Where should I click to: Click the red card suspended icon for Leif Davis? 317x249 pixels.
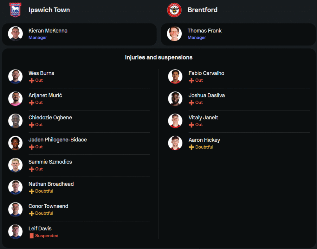click(31, 236)
